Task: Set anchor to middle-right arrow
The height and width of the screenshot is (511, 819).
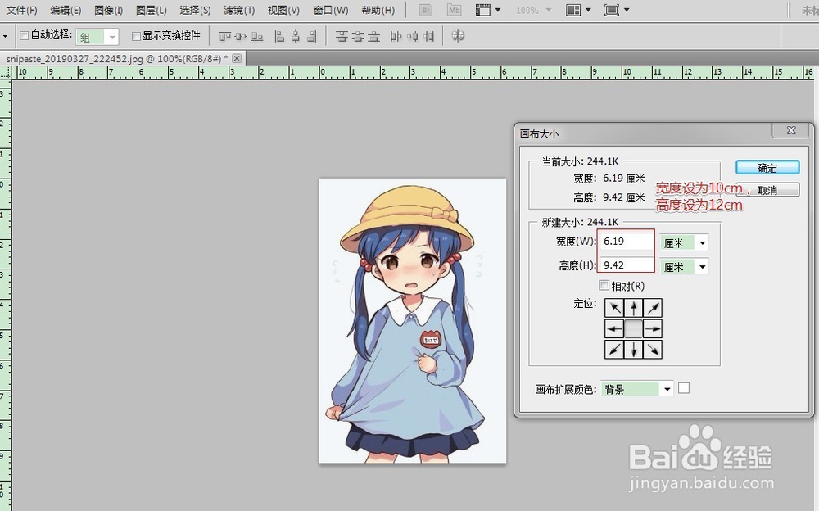Action: pos(653,328)
